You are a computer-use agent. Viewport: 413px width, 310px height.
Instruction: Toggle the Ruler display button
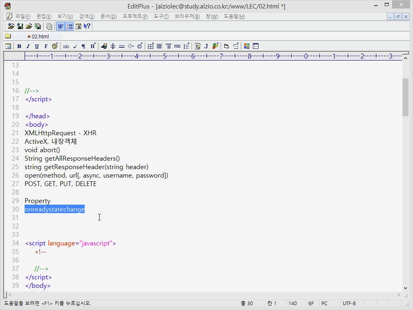pyautogui.click(x=78, y=26)
